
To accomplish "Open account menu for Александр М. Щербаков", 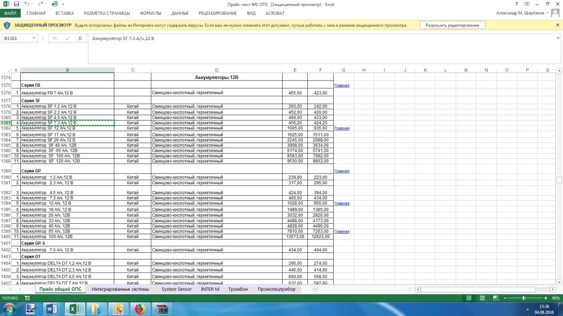I will 522,13.
